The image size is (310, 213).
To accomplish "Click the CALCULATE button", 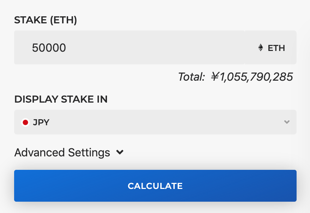I will pos(155,186).
